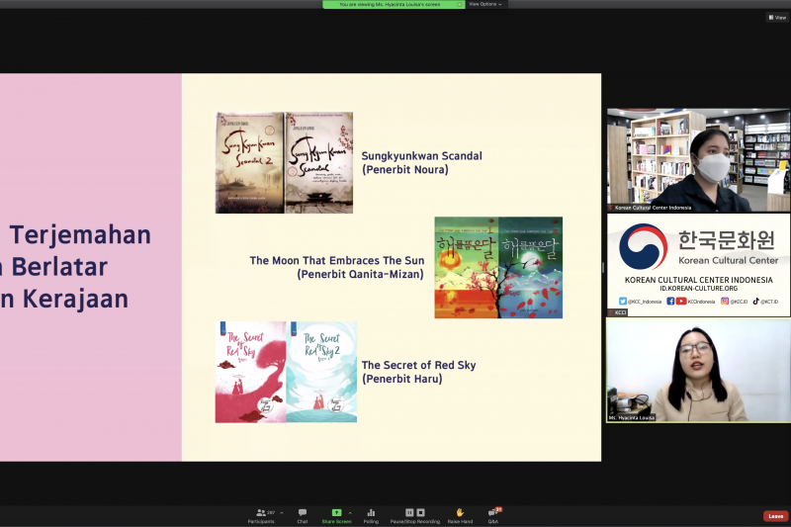The height and width of the screenshot is (527, 791).
Task: Open the Chat panel
Action: (x=303, y=515)
